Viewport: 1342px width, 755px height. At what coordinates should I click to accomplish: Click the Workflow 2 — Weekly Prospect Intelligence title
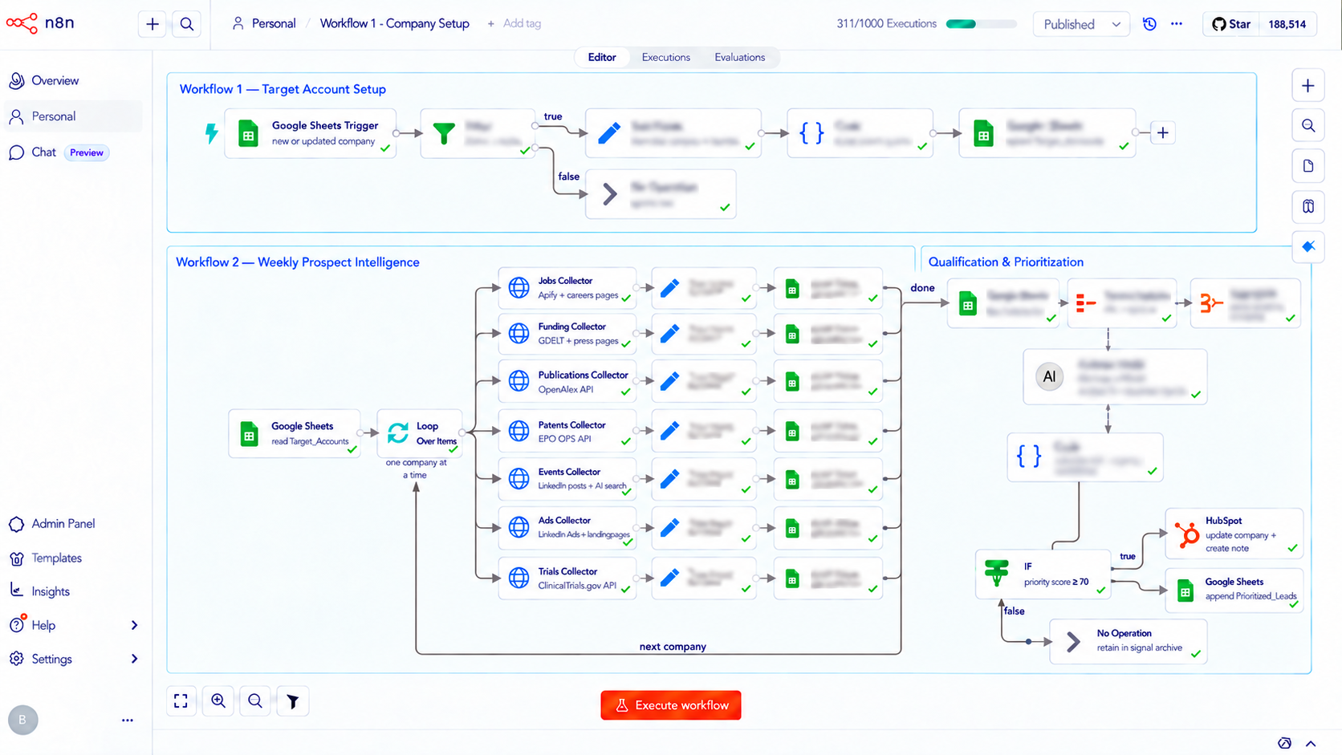(x=298, y=262)
